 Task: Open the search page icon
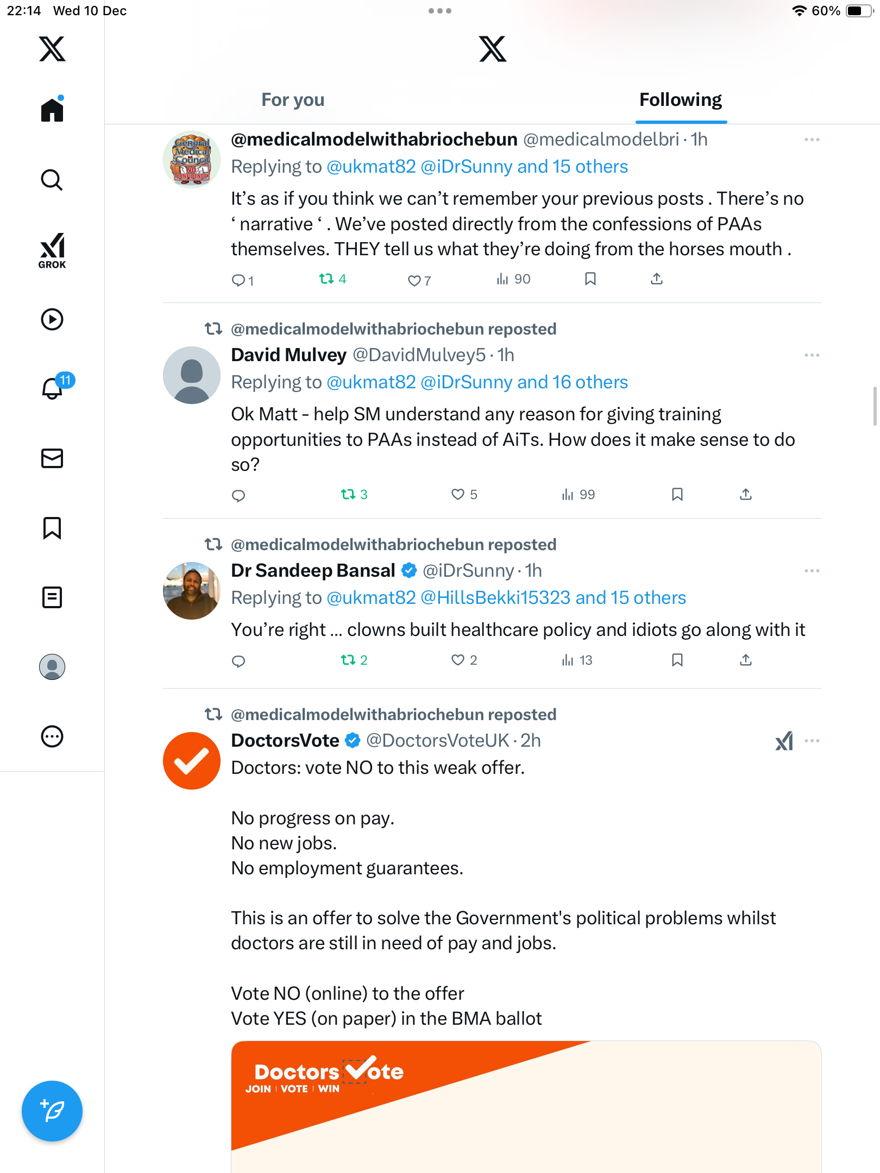(52, 180)
